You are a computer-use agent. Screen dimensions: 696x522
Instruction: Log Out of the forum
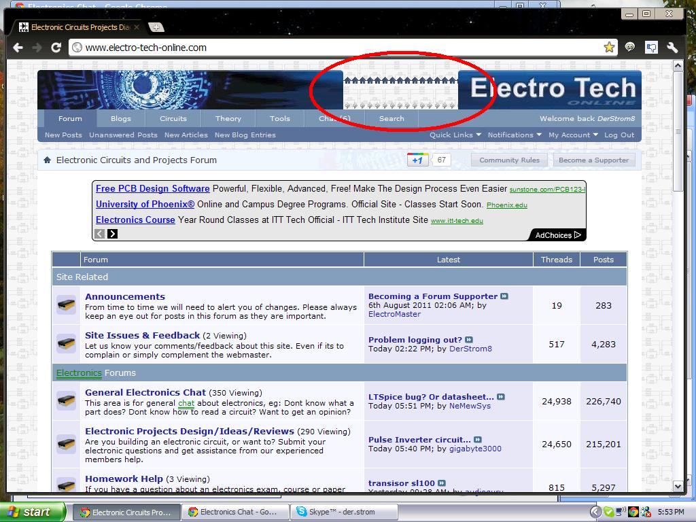point(619,135)
